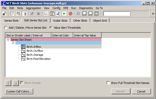Click the Birch.Storage series slot icon
156x99 pixels.
23,55
